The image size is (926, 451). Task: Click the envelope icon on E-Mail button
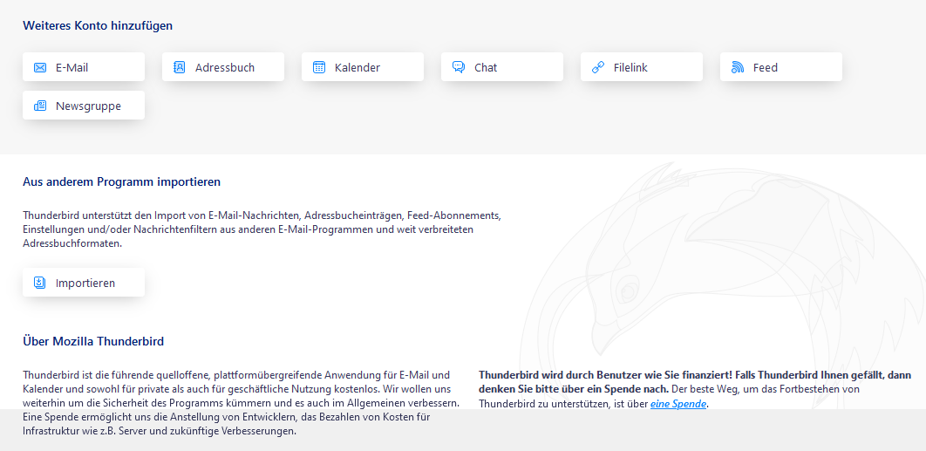point(40,67)
